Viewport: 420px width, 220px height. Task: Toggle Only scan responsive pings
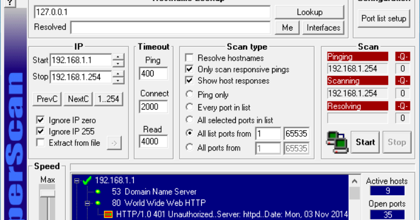(x=189, y=69)
